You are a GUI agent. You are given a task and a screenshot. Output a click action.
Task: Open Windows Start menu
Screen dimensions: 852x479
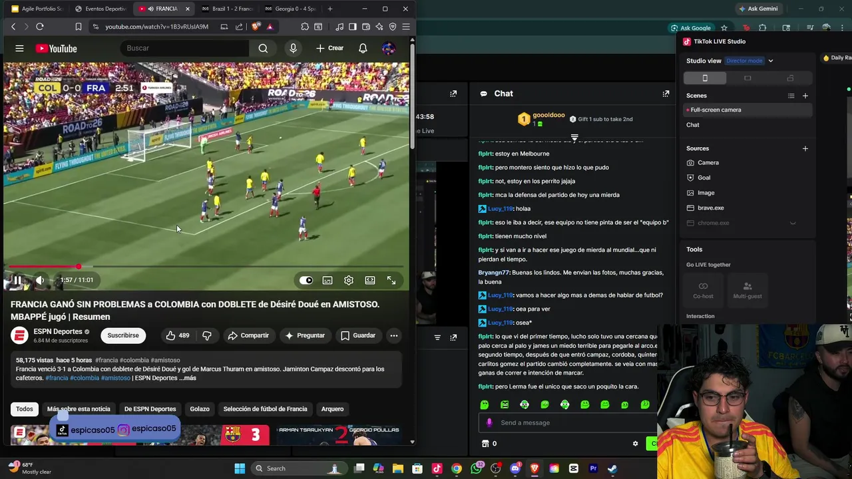240,468
